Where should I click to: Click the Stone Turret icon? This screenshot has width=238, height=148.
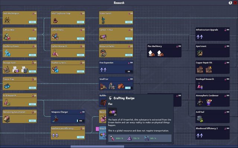tap(103, 21)
